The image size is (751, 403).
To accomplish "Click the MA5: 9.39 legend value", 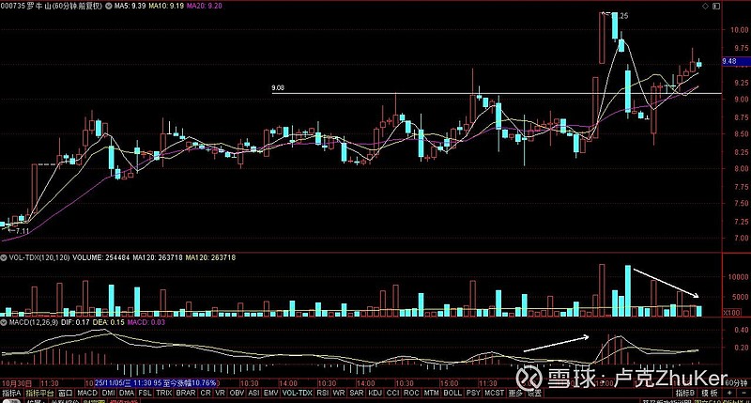I will (x=130, y=6).
